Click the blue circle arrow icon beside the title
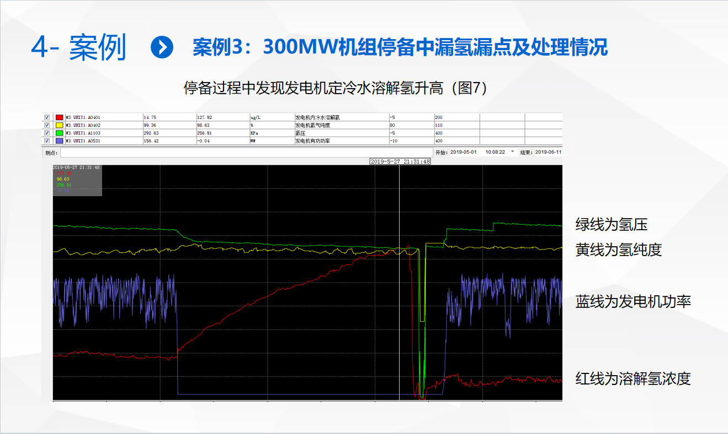 [x=162, y=48]
